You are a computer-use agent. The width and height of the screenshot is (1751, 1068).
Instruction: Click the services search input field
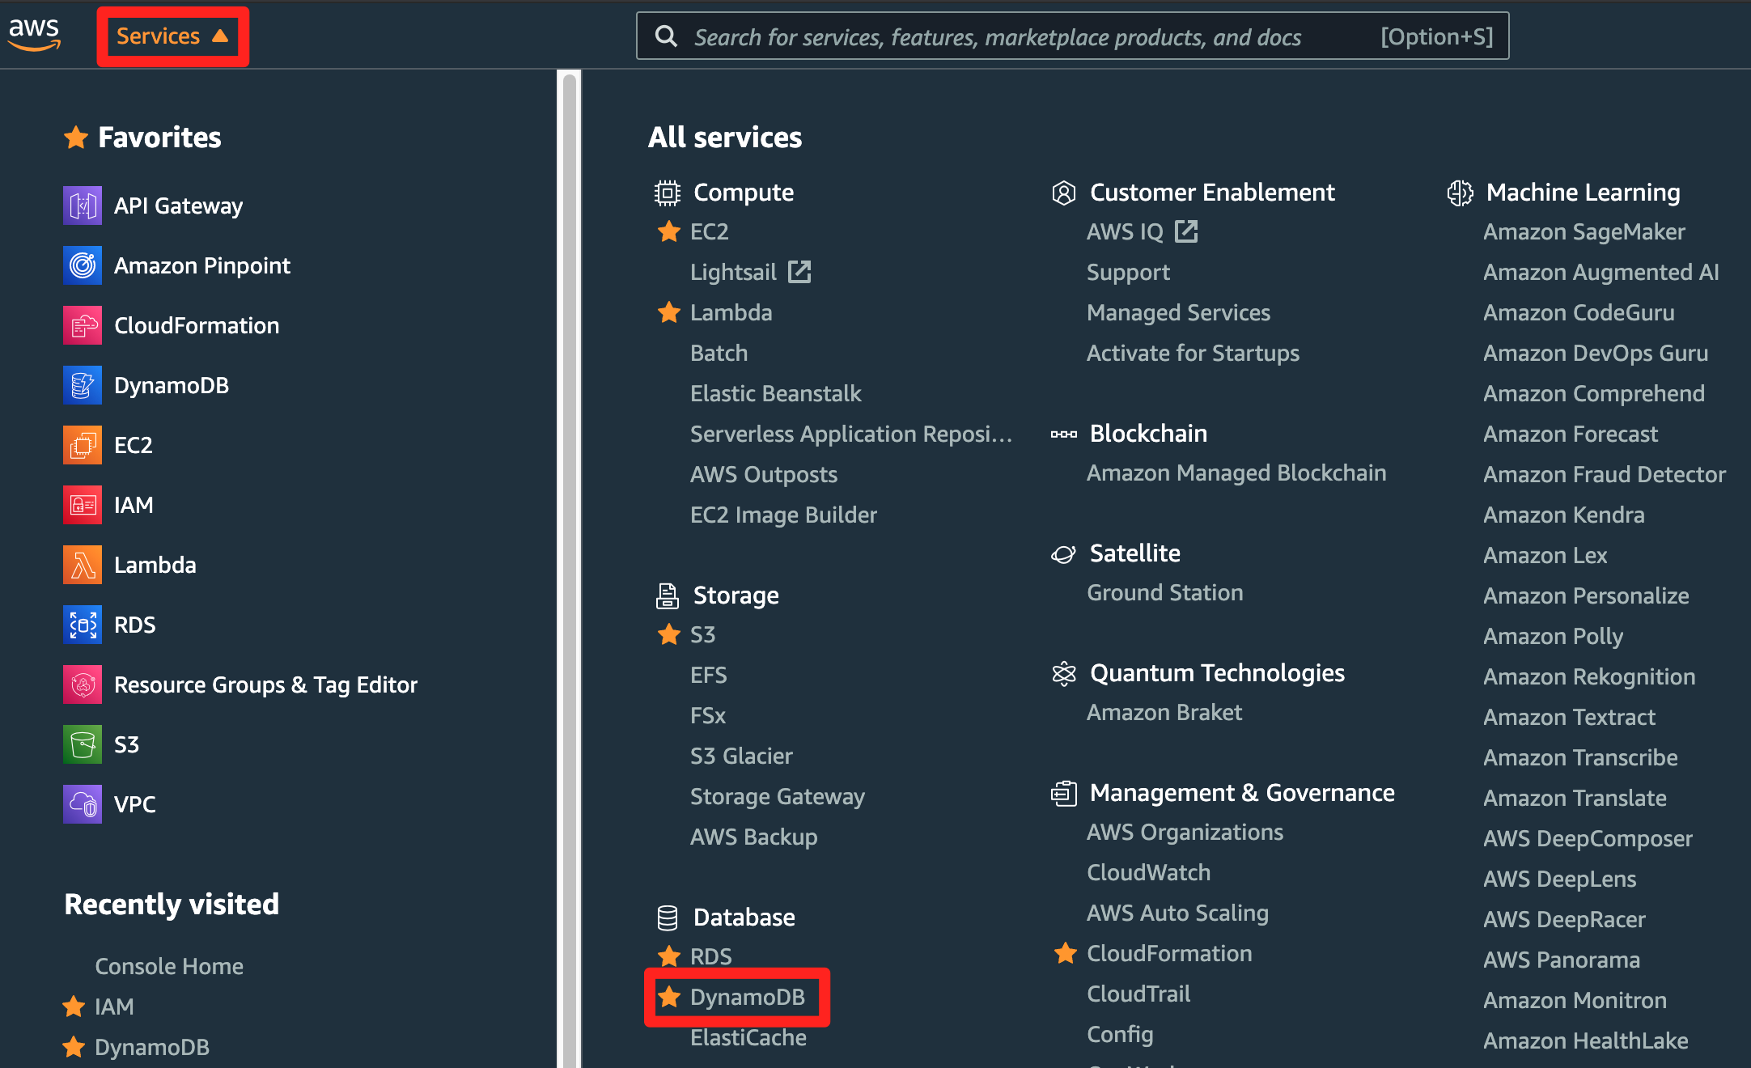(1072, 36)
